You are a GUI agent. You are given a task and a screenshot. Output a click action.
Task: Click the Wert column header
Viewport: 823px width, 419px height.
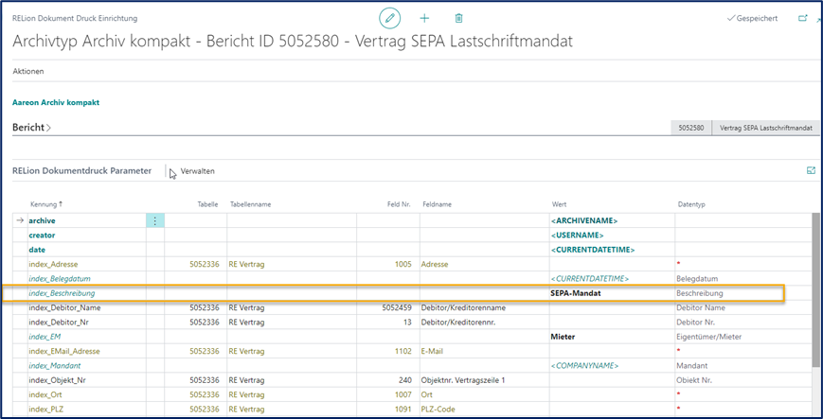(561, 203)
